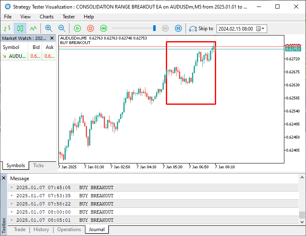The height and width of the screenshot is (236, 306).
Task: Close the Toolbox panel
Action: (3, 178)
